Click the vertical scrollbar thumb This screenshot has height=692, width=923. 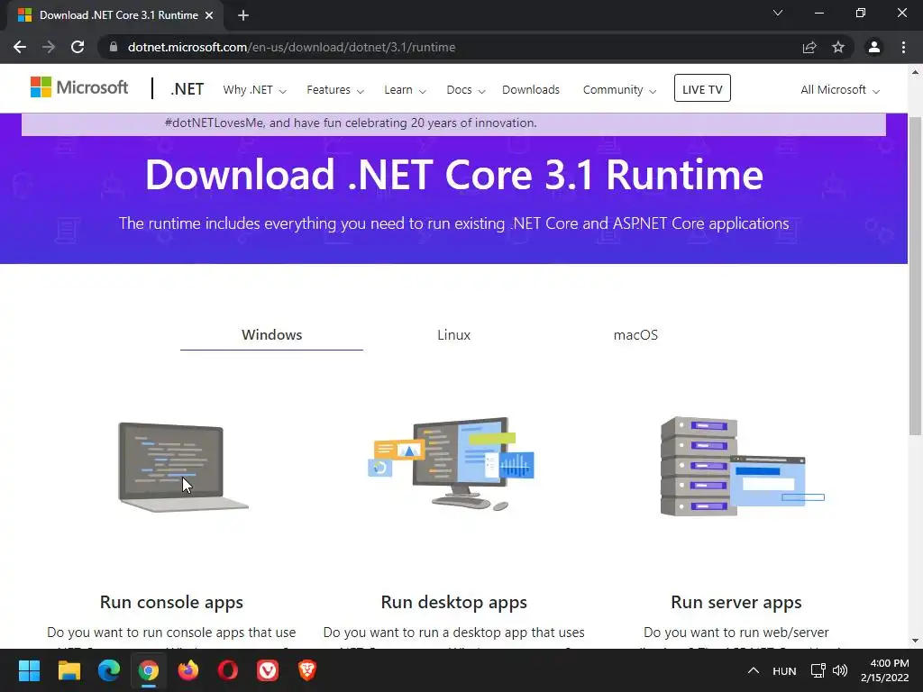pyautogui.click(x=915, y=276)
